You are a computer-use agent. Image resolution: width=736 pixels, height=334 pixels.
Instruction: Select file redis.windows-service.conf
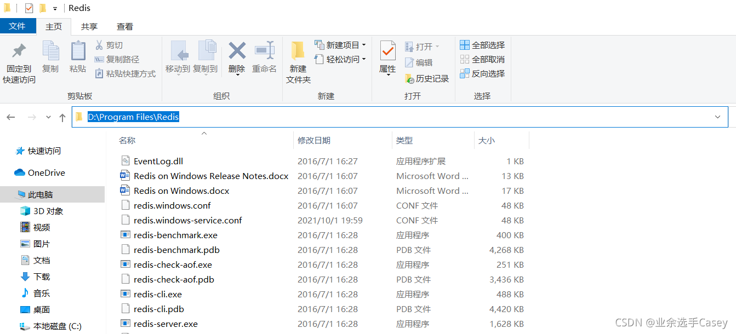(188, 220)
